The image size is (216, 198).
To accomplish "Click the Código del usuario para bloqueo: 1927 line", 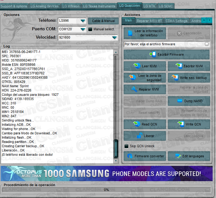I will (30, 95).
